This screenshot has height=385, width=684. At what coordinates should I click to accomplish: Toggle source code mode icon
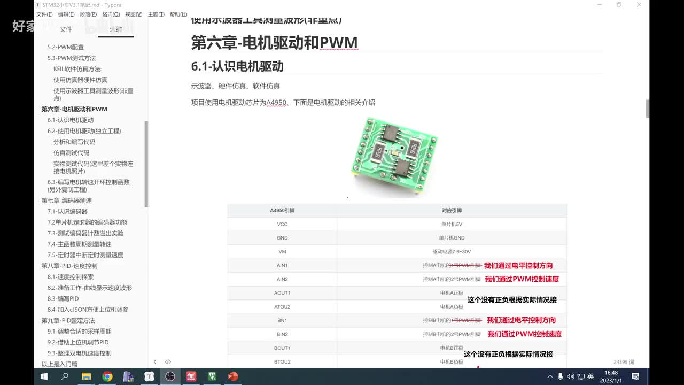click(x=168, y=362)
